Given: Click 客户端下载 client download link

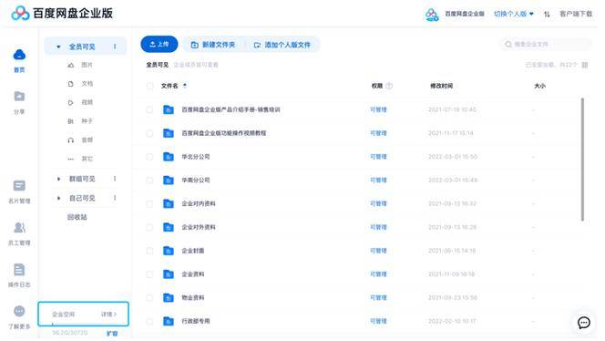Looking at the screenshot, I should click(x=576, y=14).
